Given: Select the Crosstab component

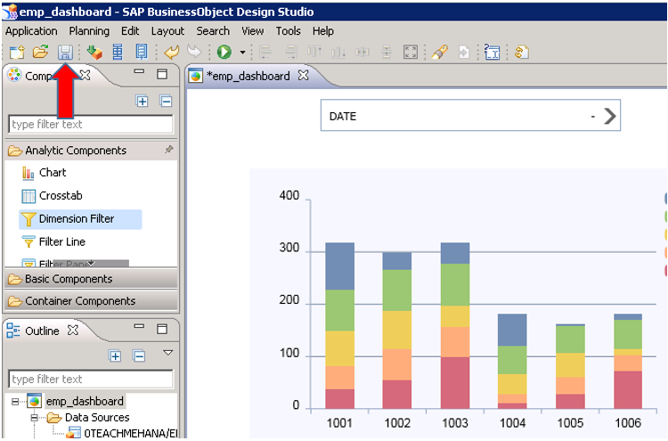Looking at the screenshot, I should 52,196.
